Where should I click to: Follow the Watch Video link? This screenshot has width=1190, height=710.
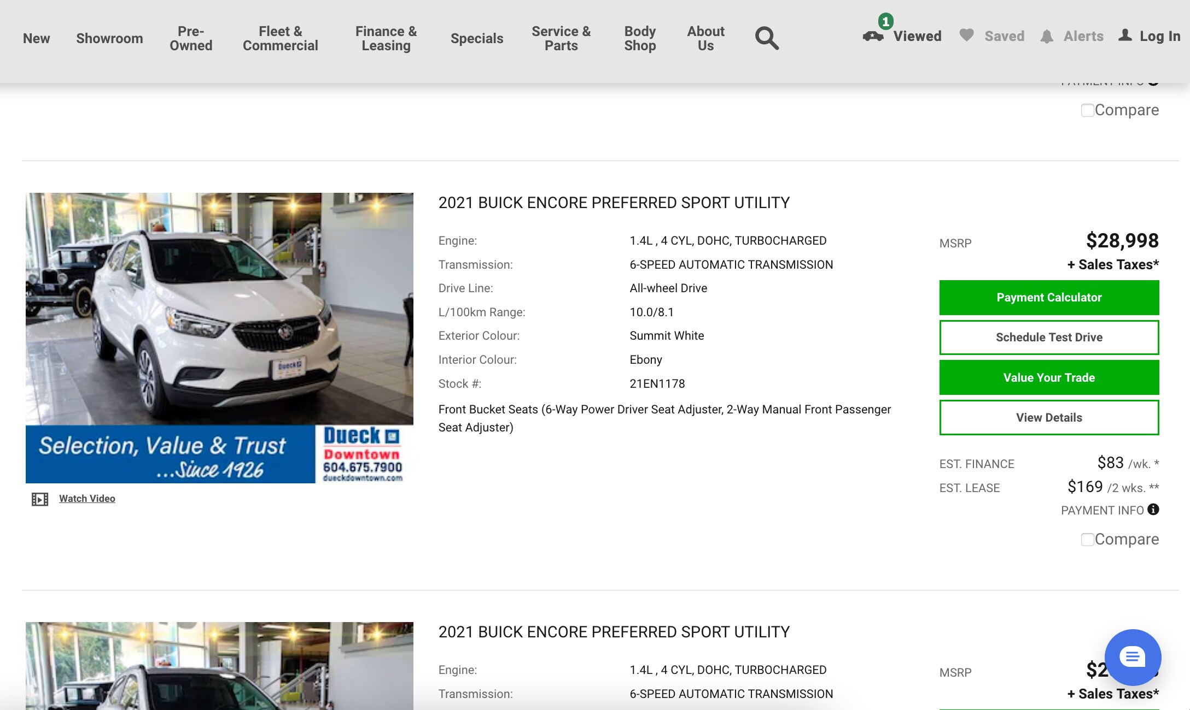tap(87, 499)
